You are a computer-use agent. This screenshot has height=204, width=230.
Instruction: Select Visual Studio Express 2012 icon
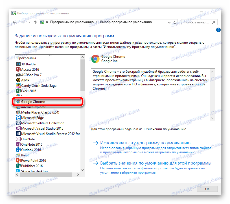(18, 134)
